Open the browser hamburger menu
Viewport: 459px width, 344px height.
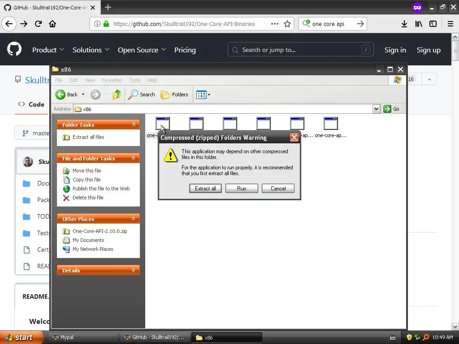tap(450, 24)
